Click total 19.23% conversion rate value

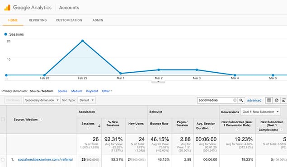244,139
